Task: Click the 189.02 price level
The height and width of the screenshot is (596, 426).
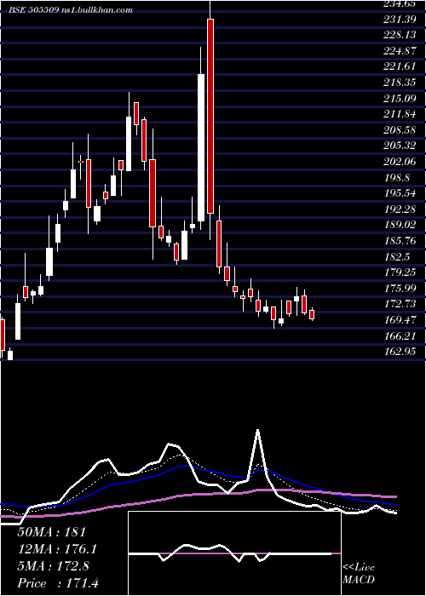Action: [x=400, y=225]
